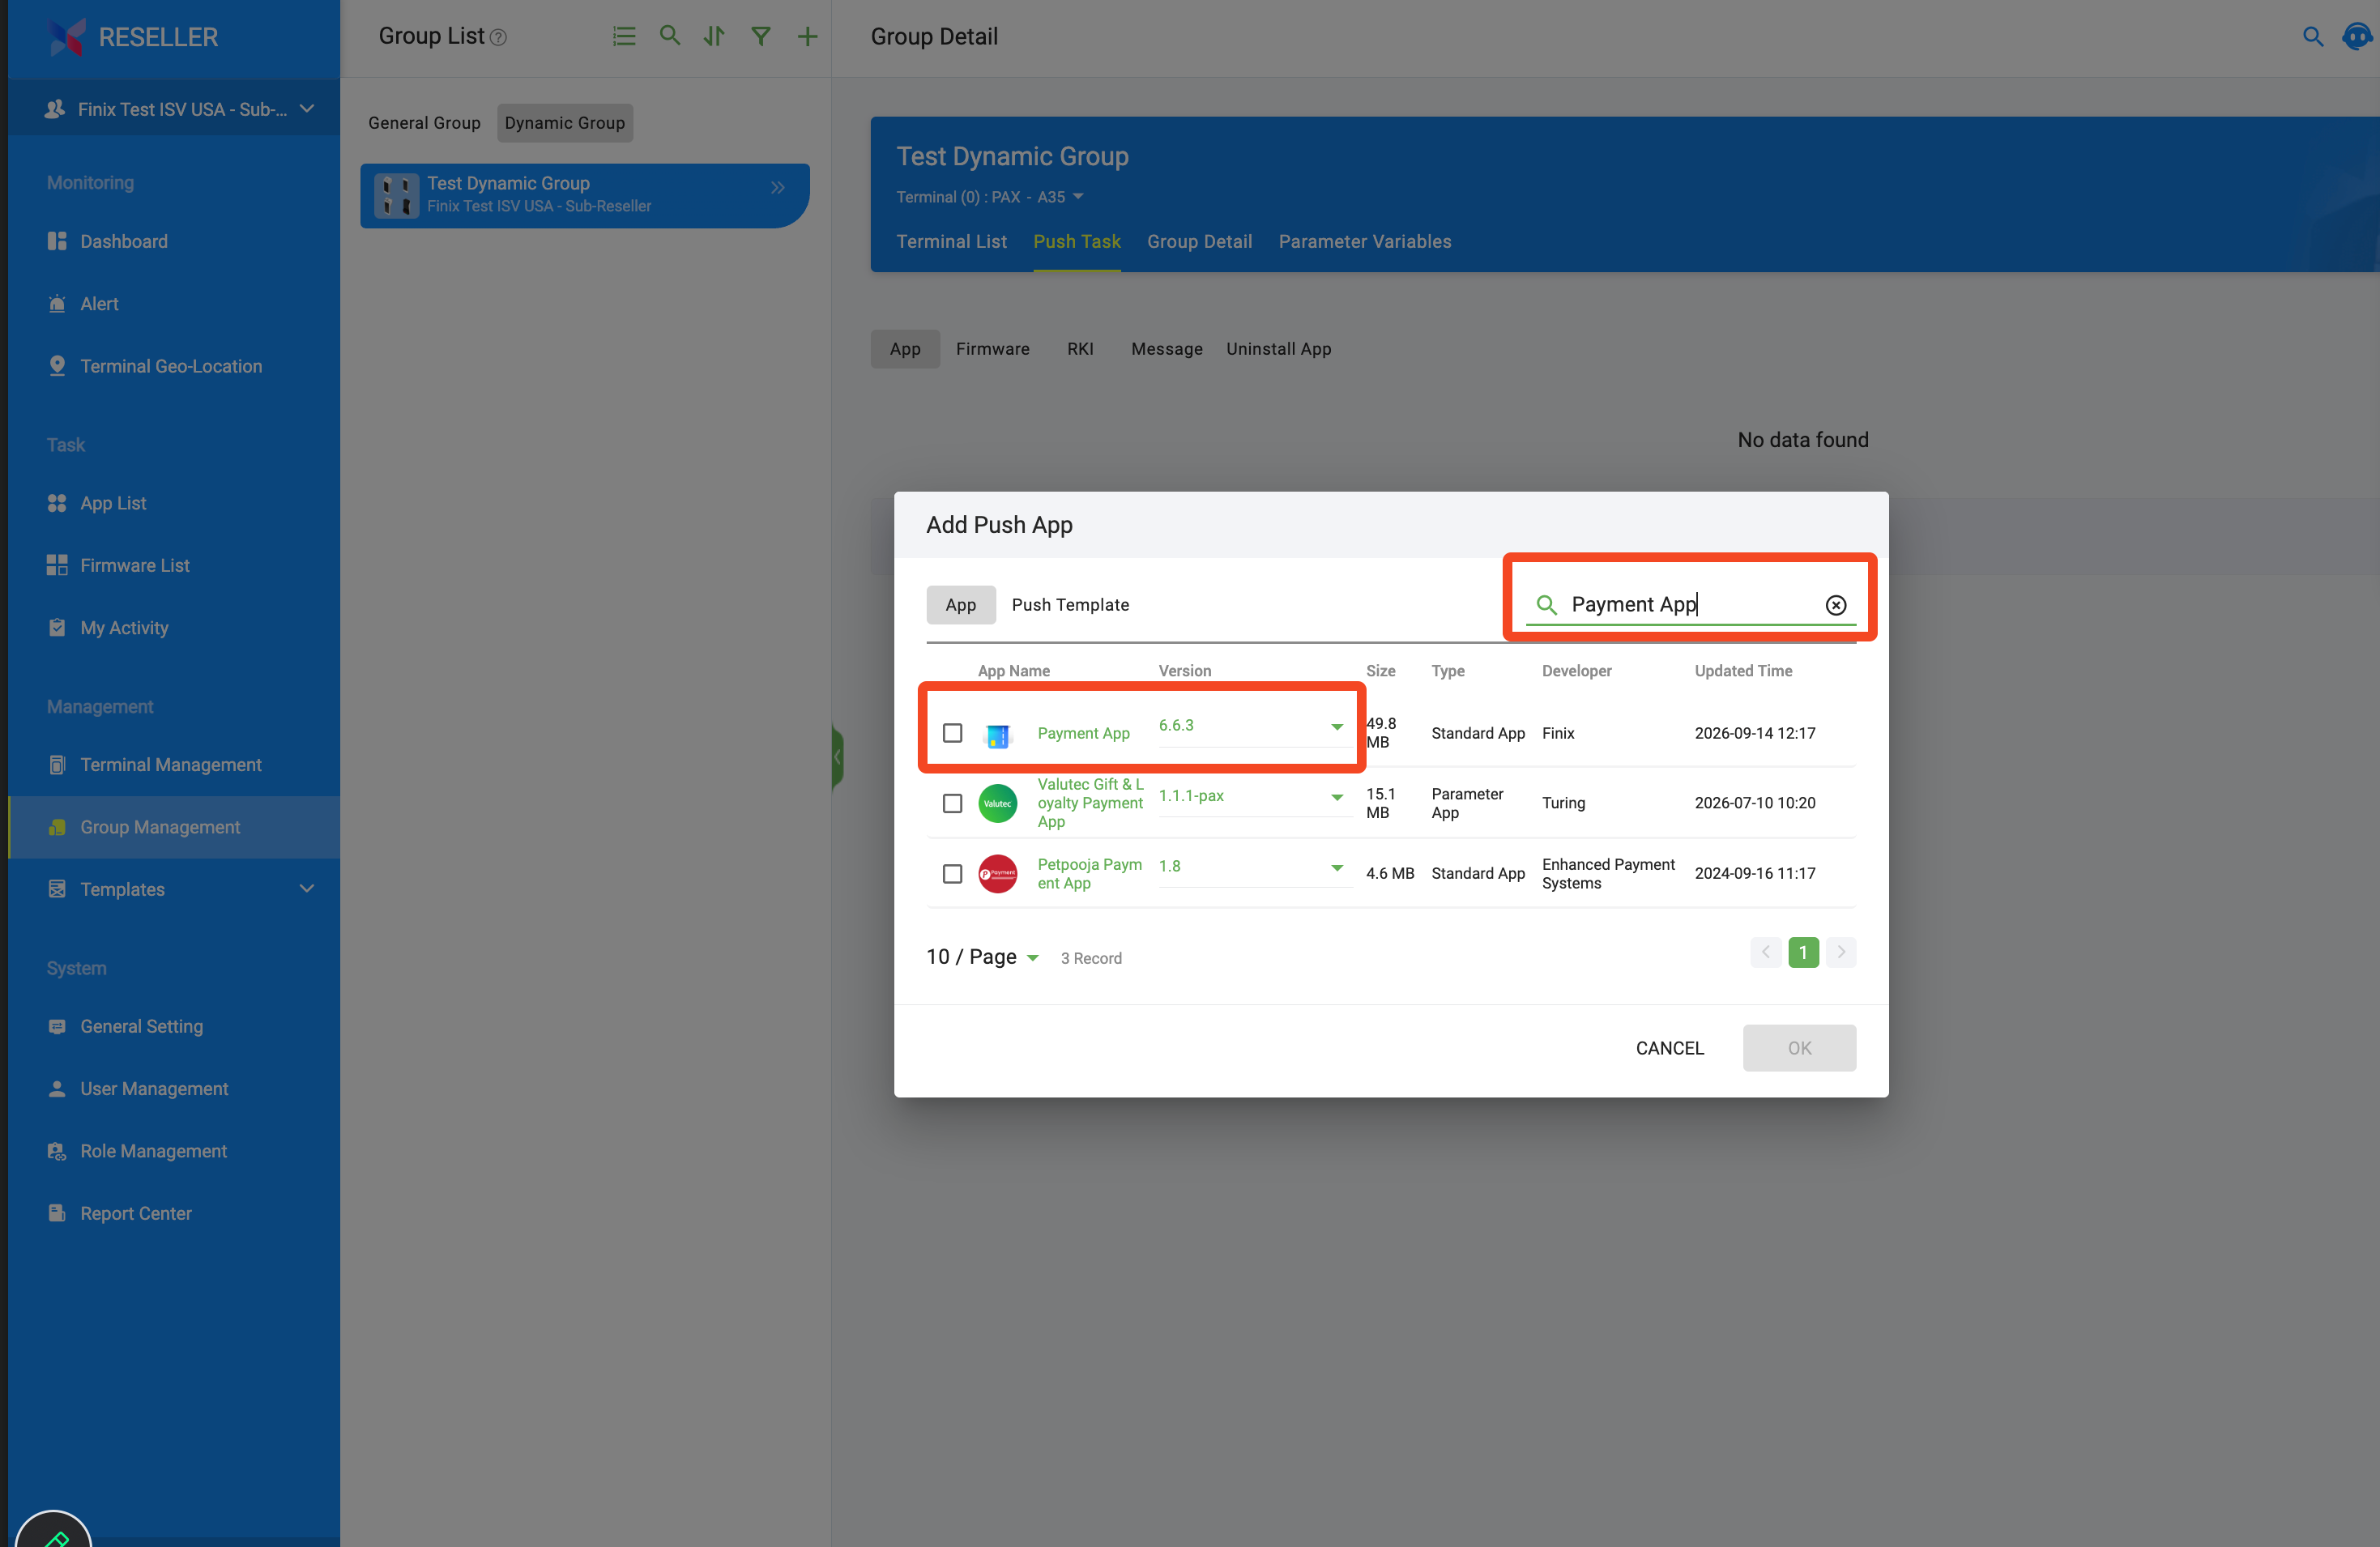Change the 10 / Page size dropdown
Screen dimensions: 2380x1547
point(982,957)
